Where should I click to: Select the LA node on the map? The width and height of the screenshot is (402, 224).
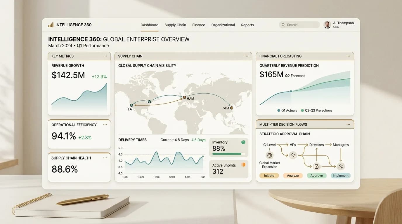131,105
